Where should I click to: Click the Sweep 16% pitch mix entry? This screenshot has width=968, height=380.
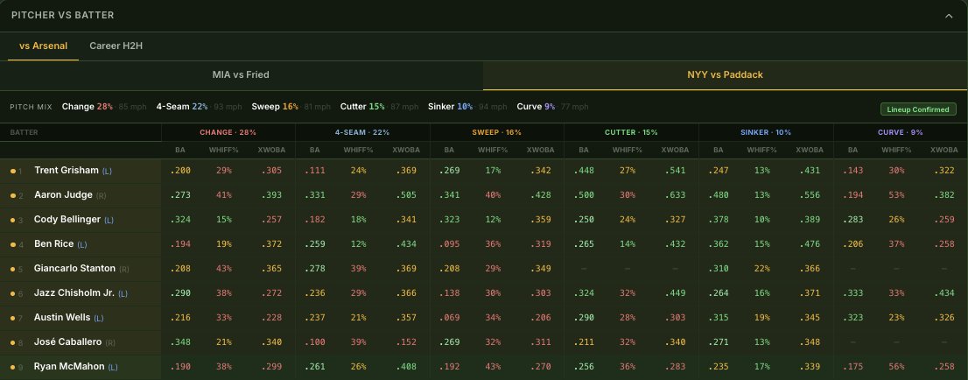click(291, 107)
